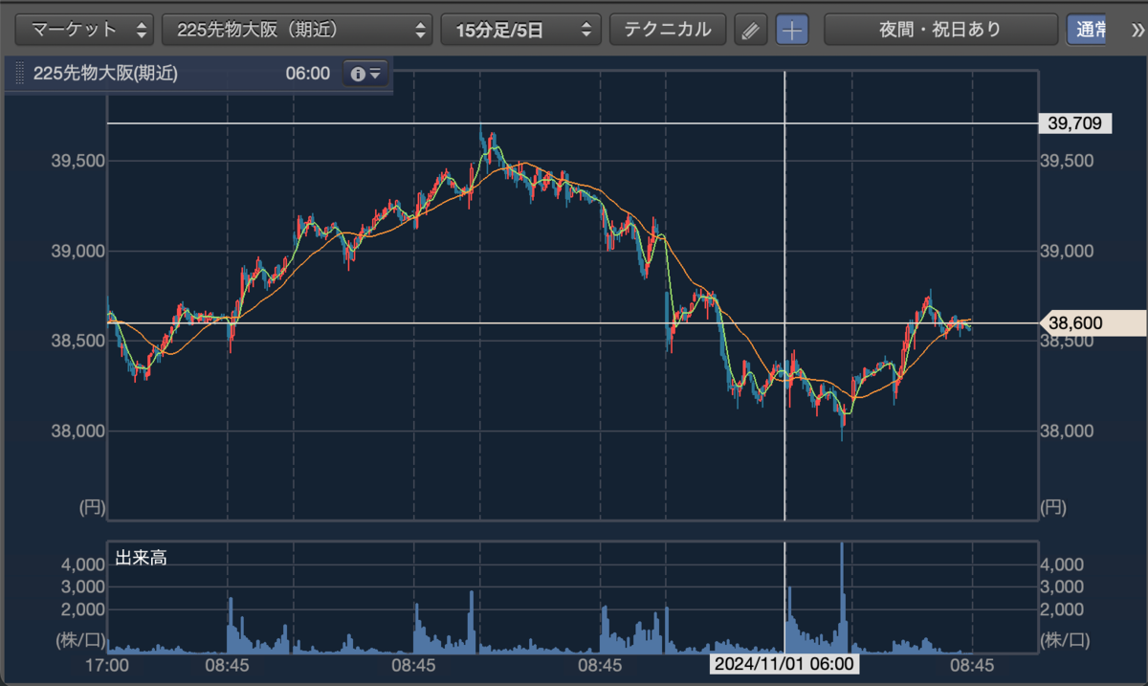Click the 06:00 time in legend panel

click(308, 74)
